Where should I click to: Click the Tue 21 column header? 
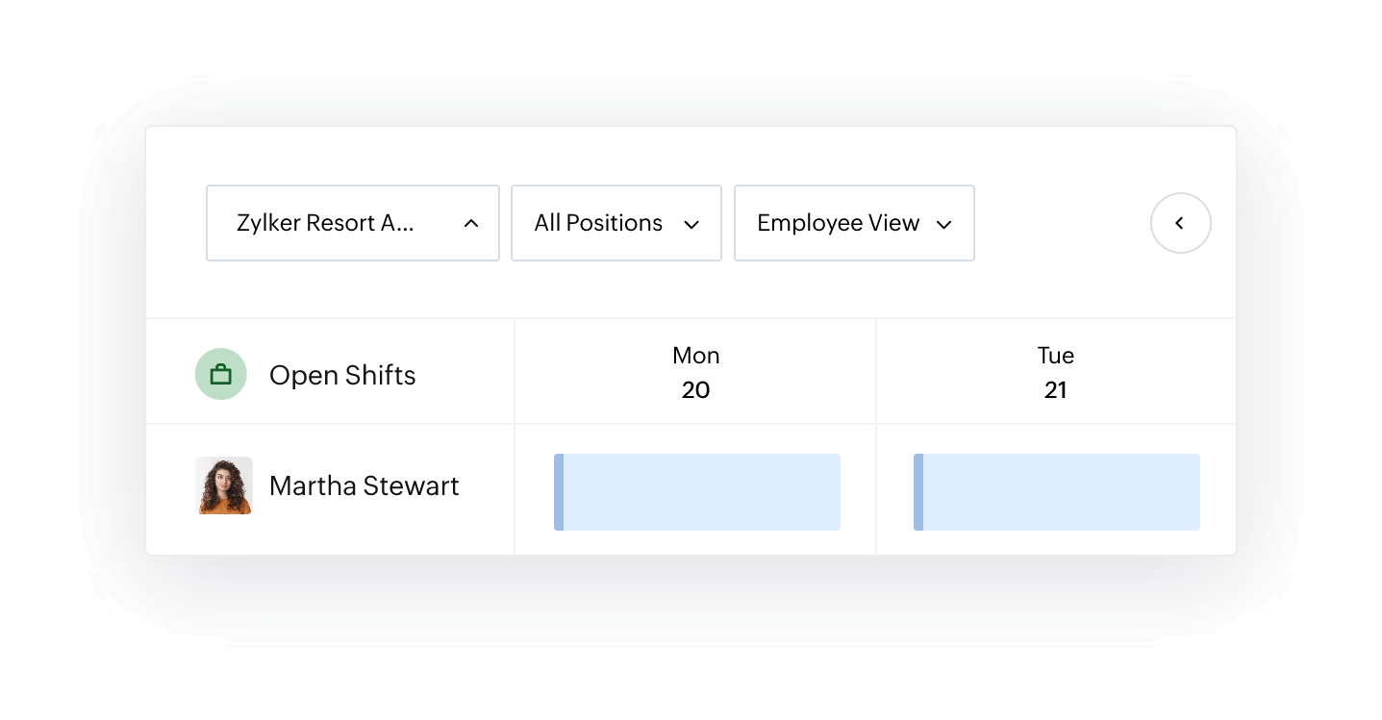click(x=1056, y=372)
